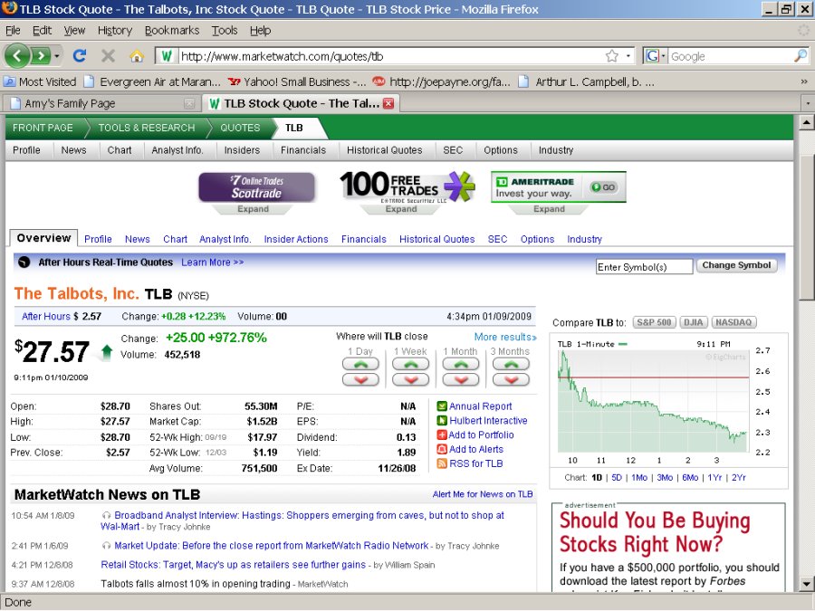
Task: Click the RSS for TLB feed icon
Action: [442, 463]
